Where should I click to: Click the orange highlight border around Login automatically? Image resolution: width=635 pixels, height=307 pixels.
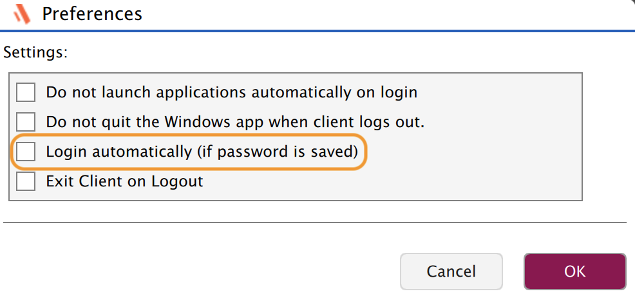click(366, 152)
